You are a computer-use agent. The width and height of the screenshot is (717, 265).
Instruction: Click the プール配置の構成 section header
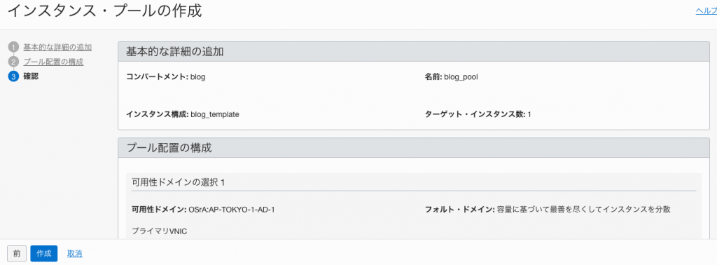pyautogui.click(x=414, y=148)
